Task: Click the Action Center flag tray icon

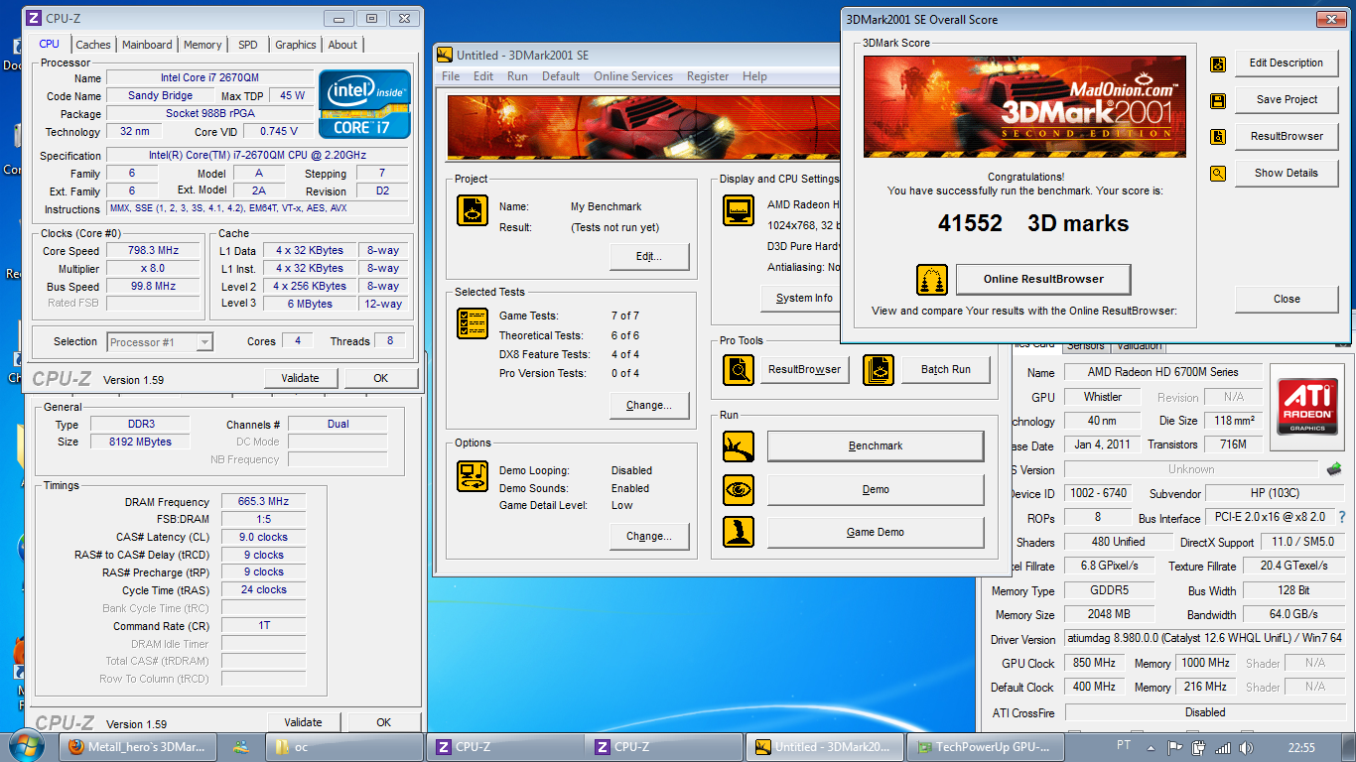Action: [1175, 748]
